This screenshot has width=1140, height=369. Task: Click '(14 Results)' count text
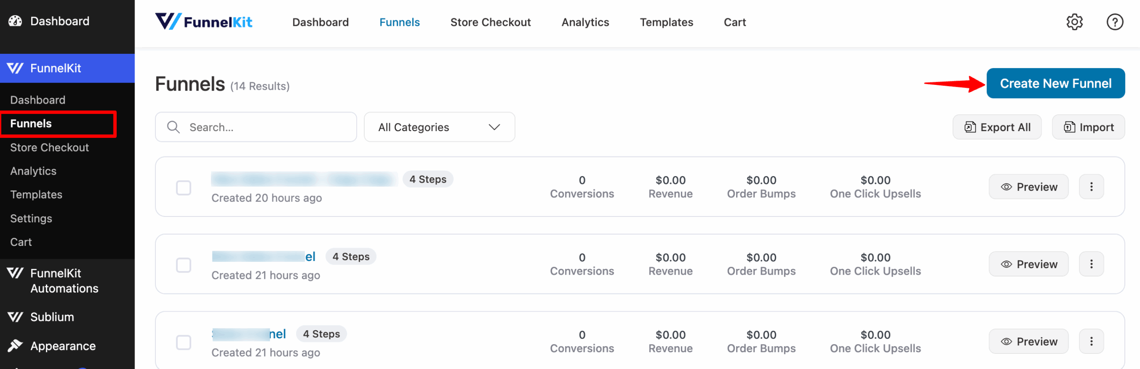(260, 86)
